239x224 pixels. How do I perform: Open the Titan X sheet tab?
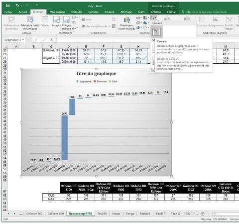[175, 214]
